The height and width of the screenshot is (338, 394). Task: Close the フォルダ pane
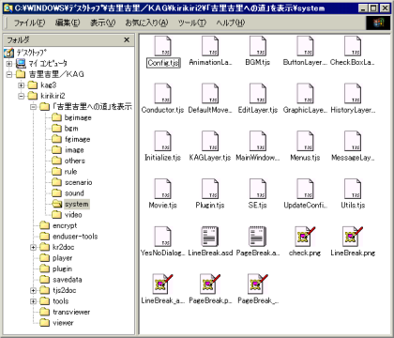click(x=127, y=39)
